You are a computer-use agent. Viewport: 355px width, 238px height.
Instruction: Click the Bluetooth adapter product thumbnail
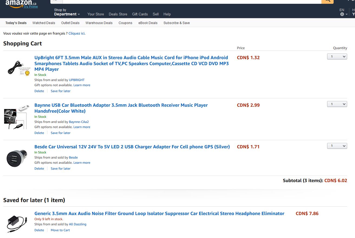(15, 116)
